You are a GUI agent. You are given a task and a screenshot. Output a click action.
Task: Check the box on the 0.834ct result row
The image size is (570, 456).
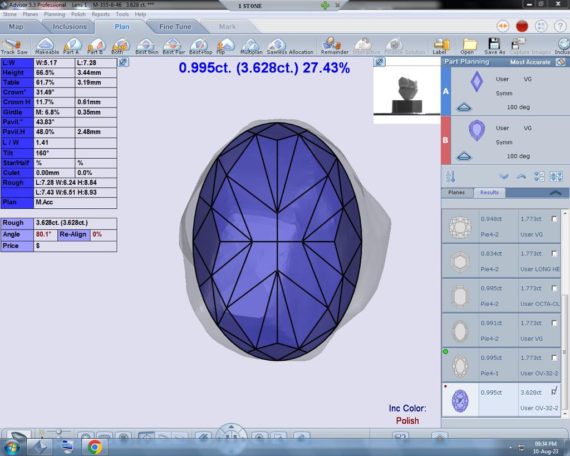(554, 253)
